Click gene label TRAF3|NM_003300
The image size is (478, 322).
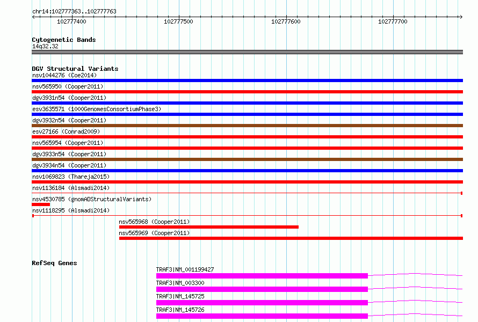[x=180, y=283]
